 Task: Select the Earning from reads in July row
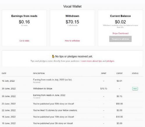[x=72, y=81]
